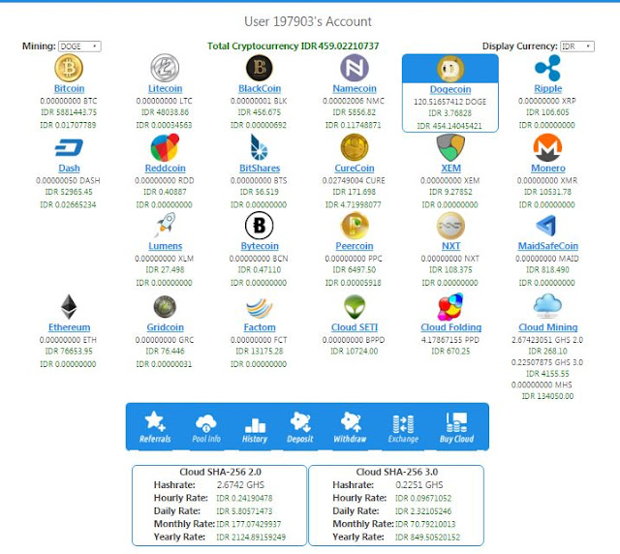Screen dimensions: 620x554
Task: Click the Monero logo icon
Action: [547, 147]
